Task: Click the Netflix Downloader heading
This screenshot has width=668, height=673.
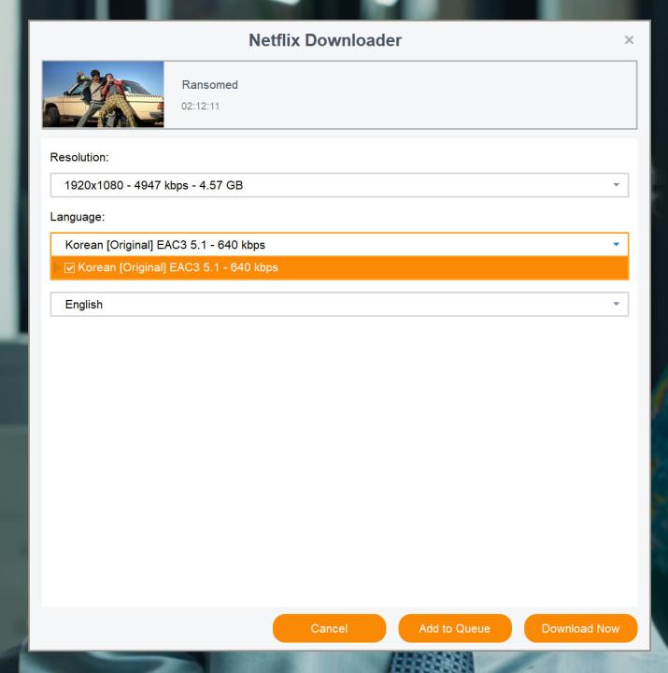Action: (325, 40)
